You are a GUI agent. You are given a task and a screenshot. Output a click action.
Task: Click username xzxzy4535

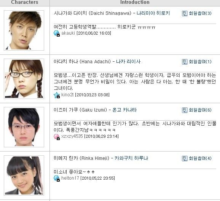coord(72,136)
